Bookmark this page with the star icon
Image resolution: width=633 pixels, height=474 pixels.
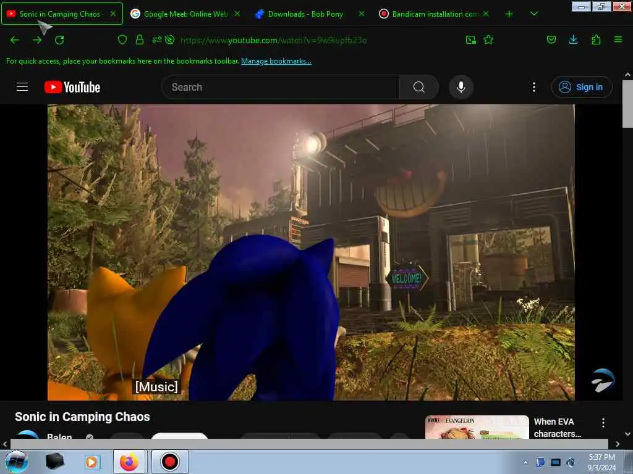(x=488, y=39)
